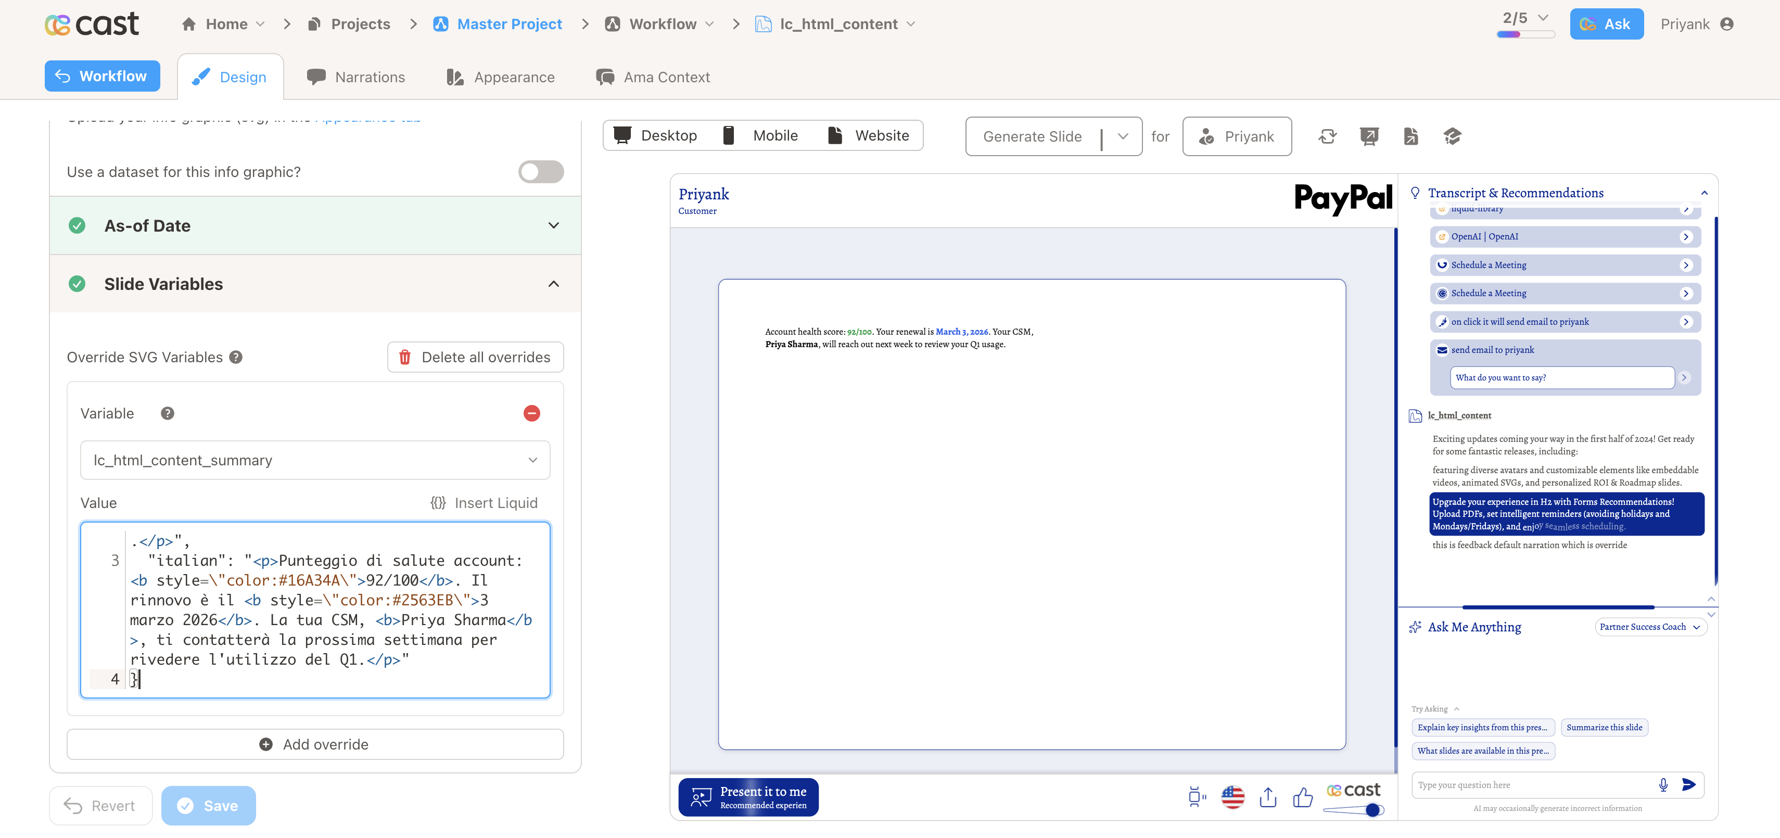The image size is (1780, 838).
Task: Open the OpenAI | OpenAI recommendation
Action: [1565, 237]
